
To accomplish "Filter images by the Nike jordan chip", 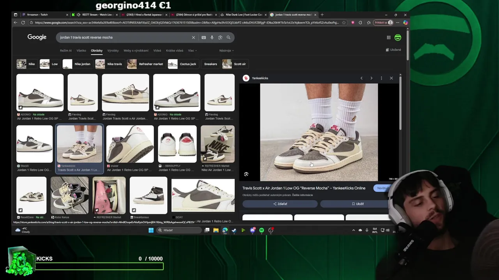I will tap(78, 64).
